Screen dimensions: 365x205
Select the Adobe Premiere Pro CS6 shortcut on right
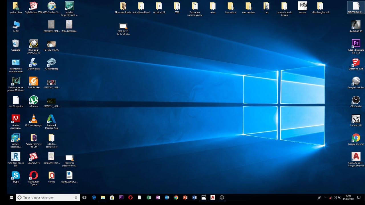(x=356, y=46)
